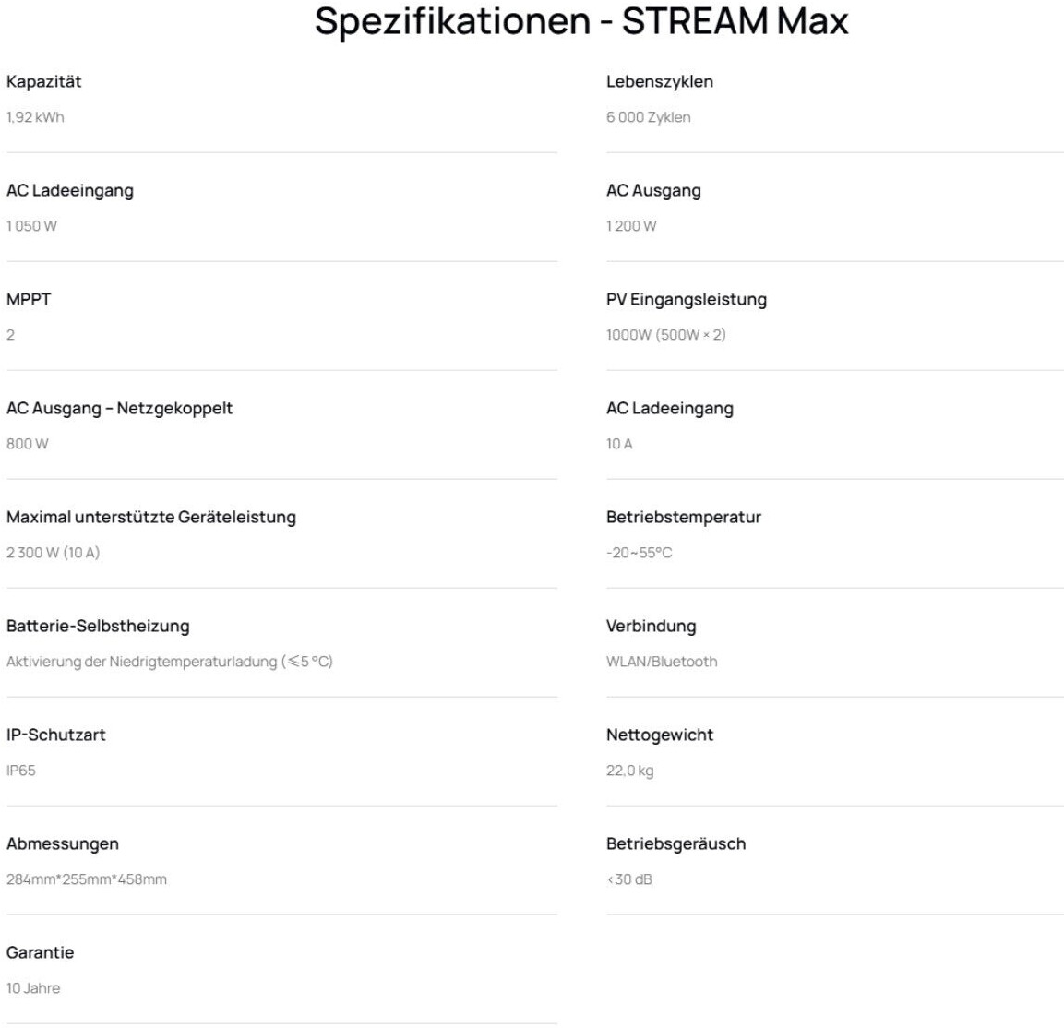Select the "AC Ausgang – Netzgekoppelt" label
Screen dimensions: 1064x1028
pos(119,408)
